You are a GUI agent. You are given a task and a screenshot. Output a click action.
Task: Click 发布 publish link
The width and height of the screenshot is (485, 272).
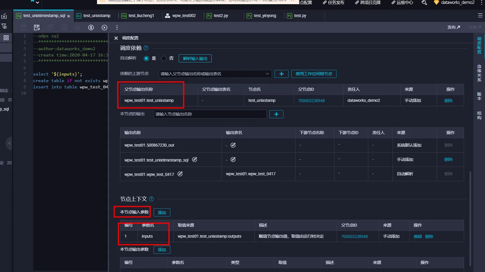pyautogui.click(x=454, y=27)
